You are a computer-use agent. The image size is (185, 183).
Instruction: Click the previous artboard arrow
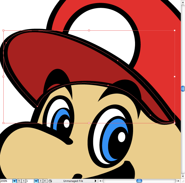[24, 181]
